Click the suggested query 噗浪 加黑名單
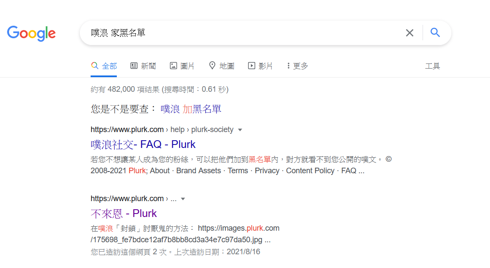 pos(191,109)
